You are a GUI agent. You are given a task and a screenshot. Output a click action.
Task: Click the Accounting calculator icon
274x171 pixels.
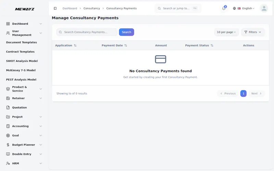[x=8, y=126]
